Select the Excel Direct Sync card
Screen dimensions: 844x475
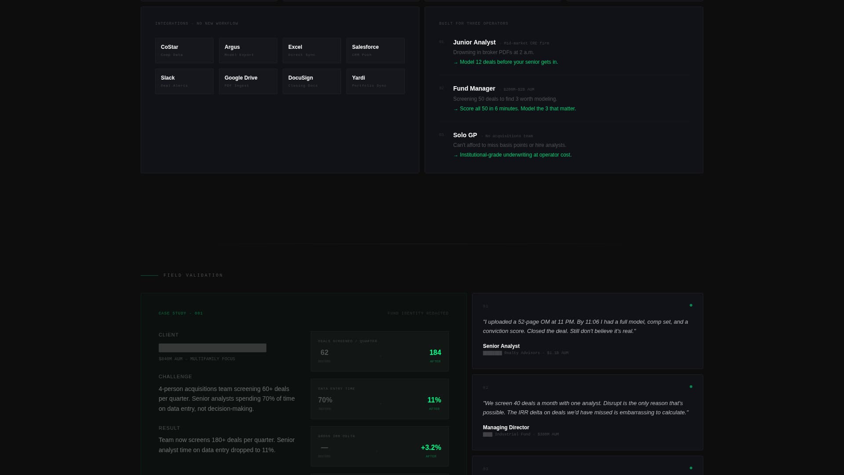pyautogui.click(x=312, y=51)
